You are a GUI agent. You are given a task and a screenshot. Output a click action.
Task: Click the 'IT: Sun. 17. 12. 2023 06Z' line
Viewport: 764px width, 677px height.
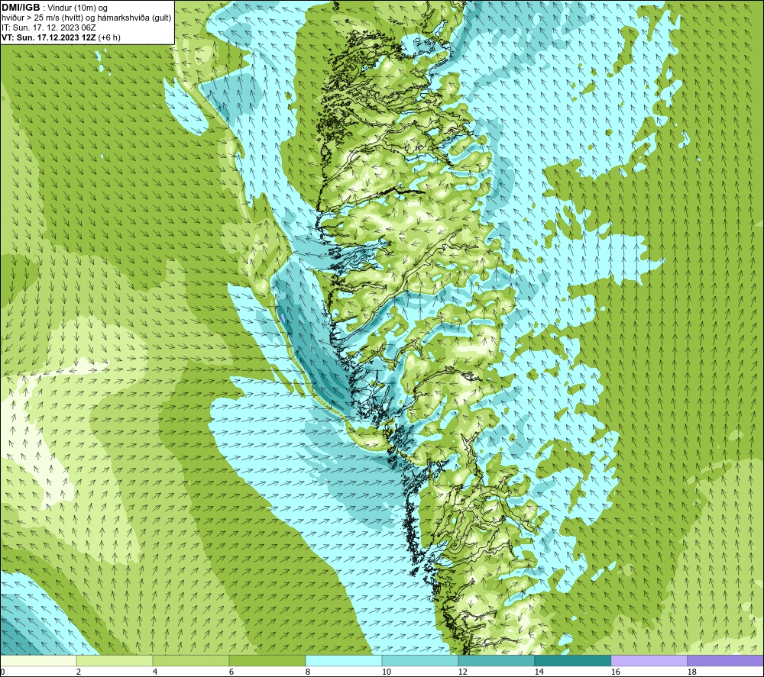(x=48, y=27)
